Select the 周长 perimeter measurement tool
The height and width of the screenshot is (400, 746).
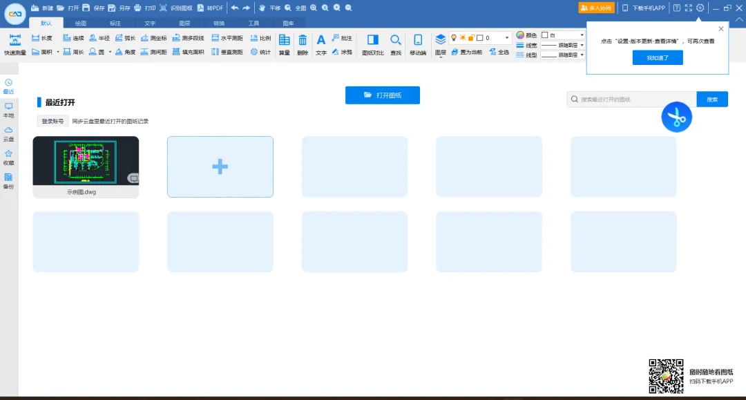click(73, 52)
